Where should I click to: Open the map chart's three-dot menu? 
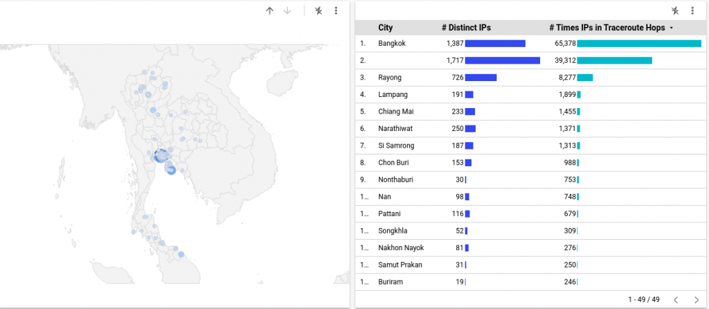336,11
